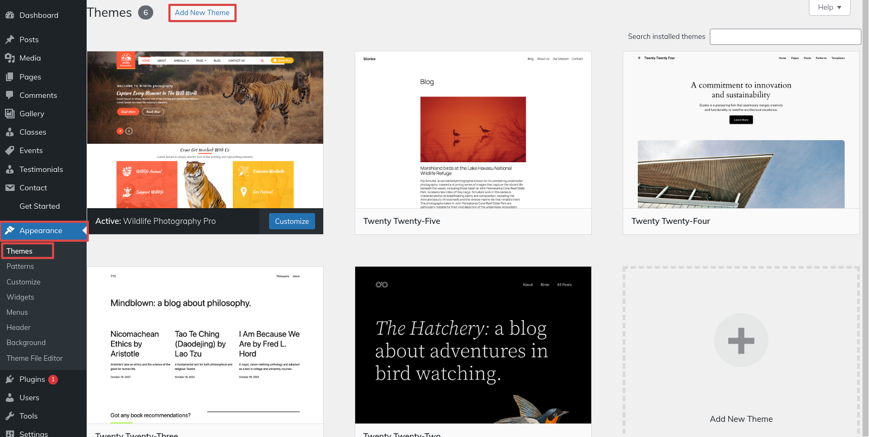Select the Get Started submenu link
Screen dimensions: 869x437
(40, 206)
